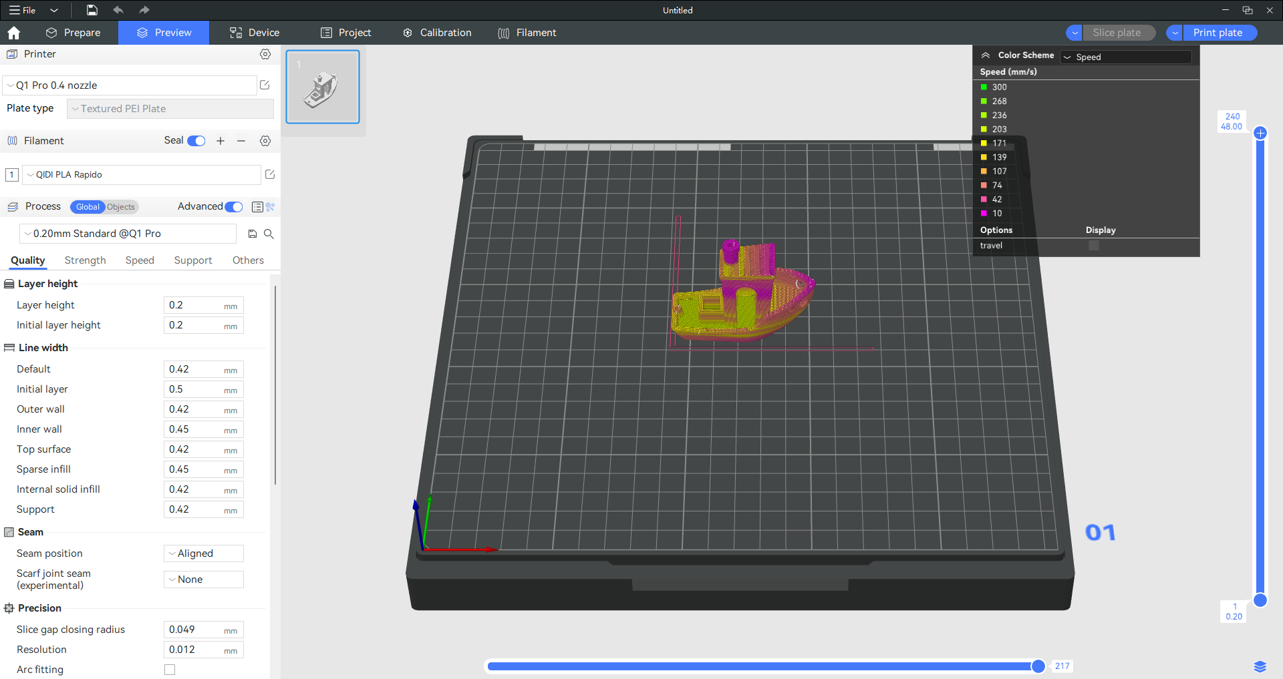This screenshot has height=679, width=1283.
Task: Switch to the Prepare tab
Action: click(x=74, y=33)
